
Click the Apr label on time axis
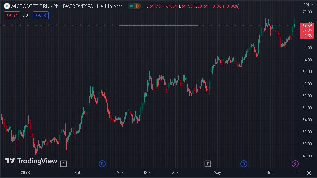tap(175, 173)
